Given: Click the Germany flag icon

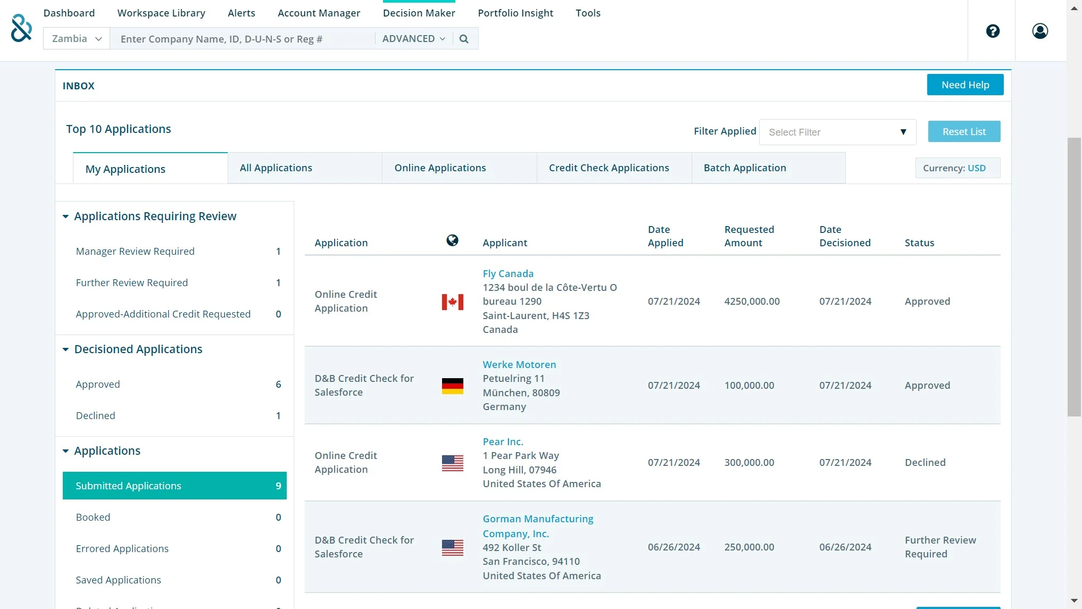Looking at the screenshot, I should [452, 386].
